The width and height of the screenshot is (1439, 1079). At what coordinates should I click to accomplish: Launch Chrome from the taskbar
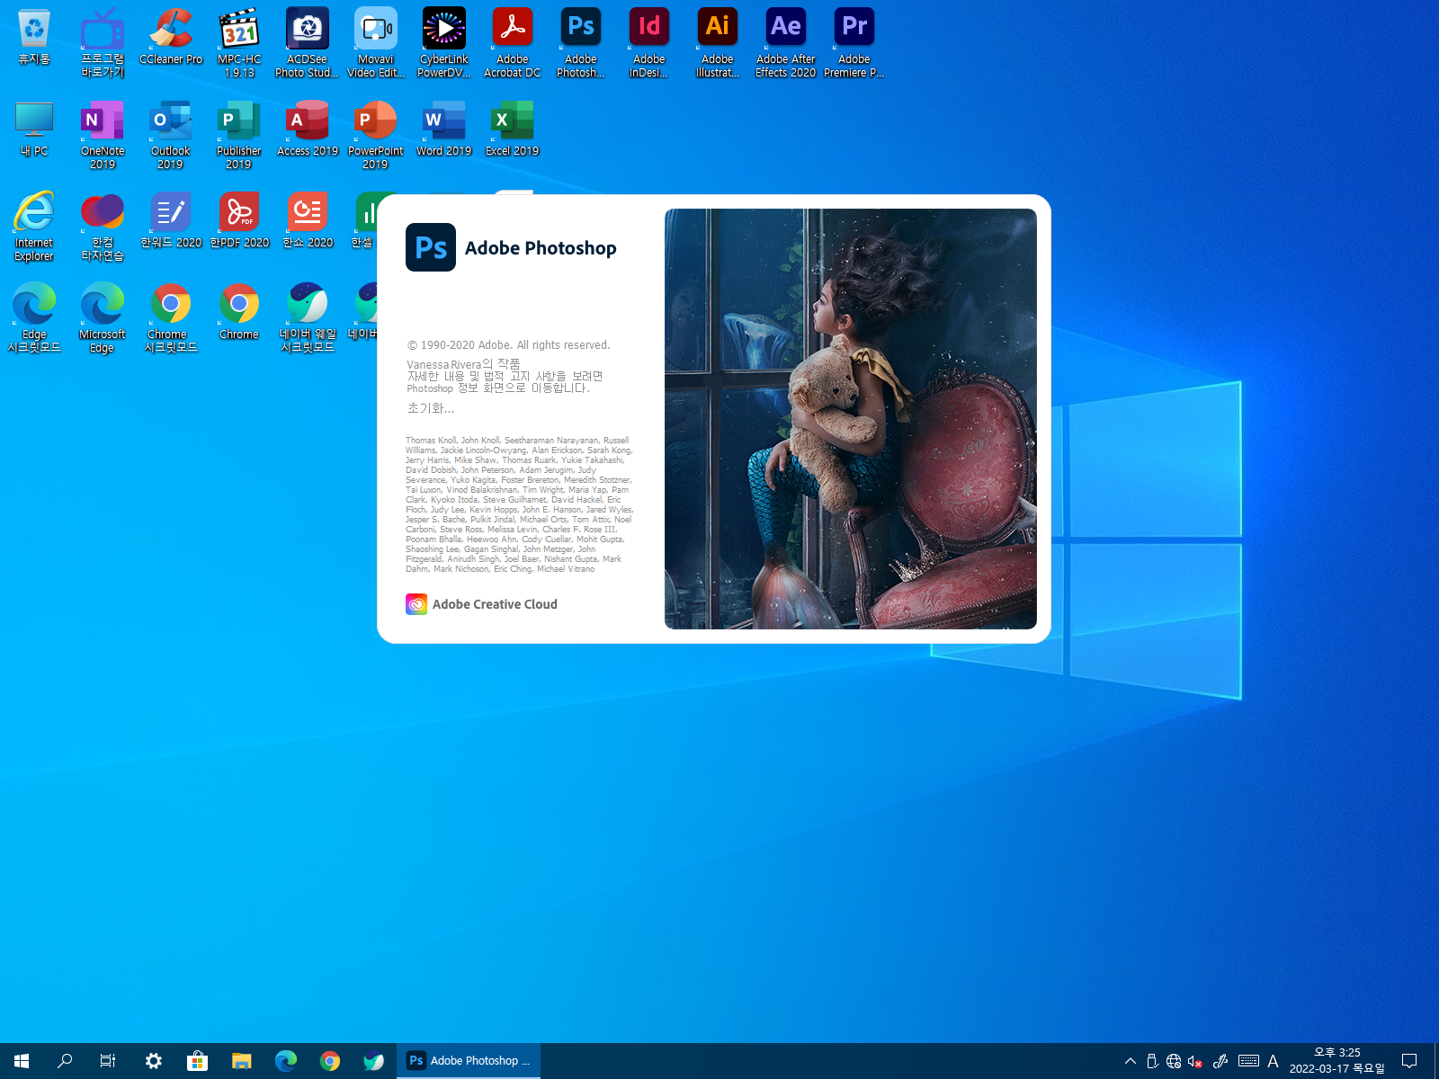click(x=330, y=1061)
